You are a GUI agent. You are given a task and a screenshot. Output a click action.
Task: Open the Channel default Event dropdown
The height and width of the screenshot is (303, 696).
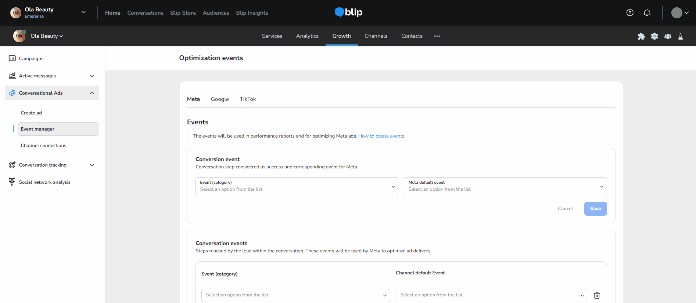coord(491,295)
